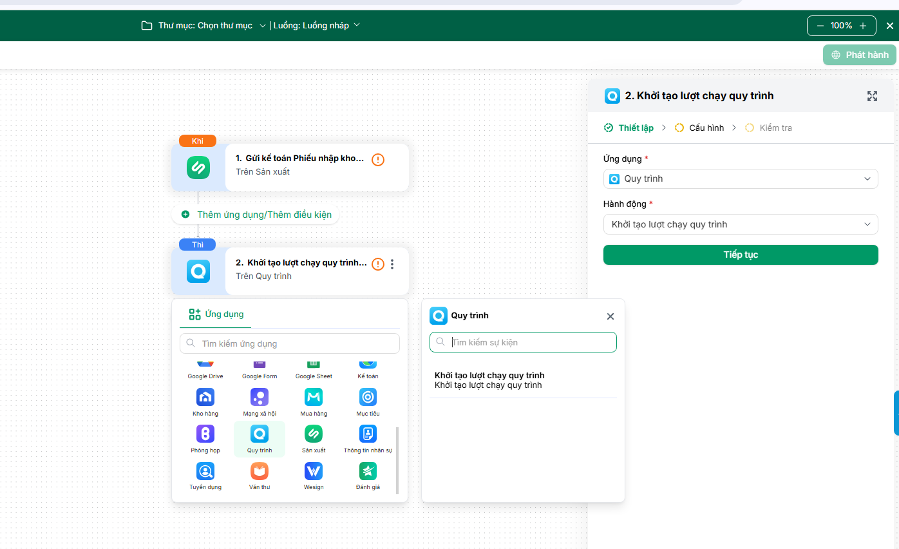The width and height of the screenshot is (899, 549).
Task: Expand the Thư mục folder selector
Action: pyautogui.click(x=203, y=26)
